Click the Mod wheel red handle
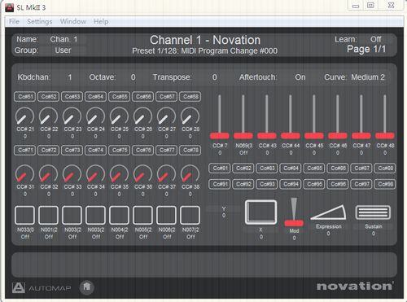This screenshot has height=302, width=407. click(x=294, y=223)
